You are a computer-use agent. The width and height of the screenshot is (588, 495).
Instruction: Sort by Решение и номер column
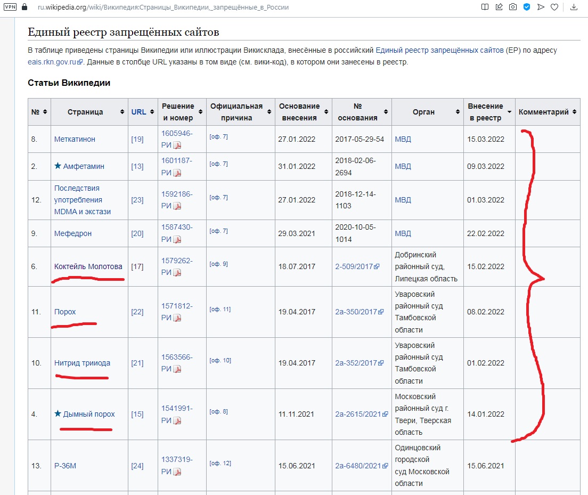[x=201, y=112]
